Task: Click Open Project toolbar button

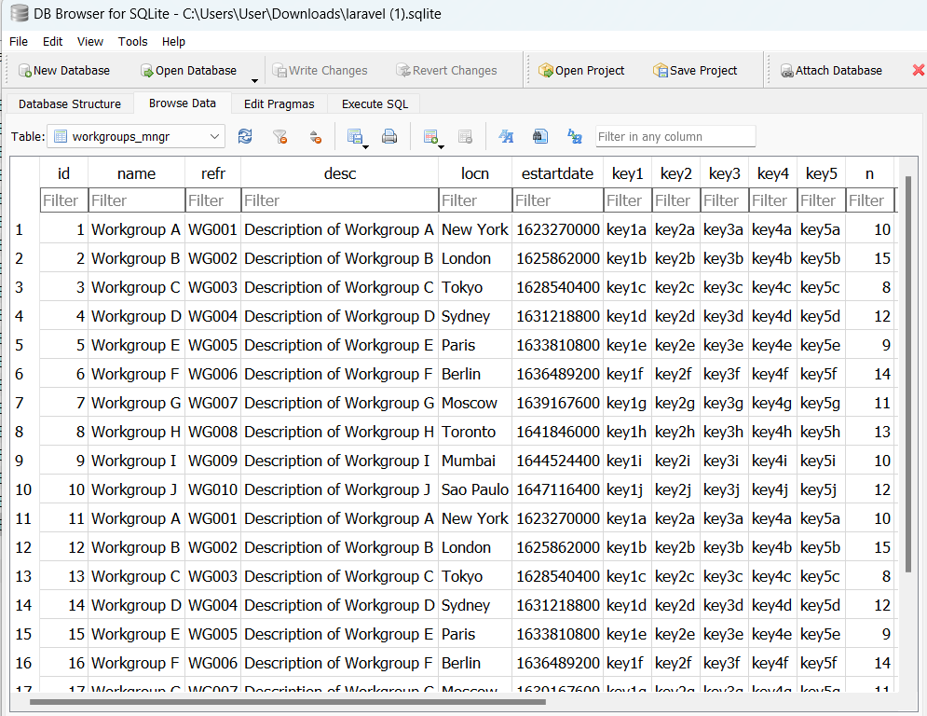Action: tap(581, 71)
